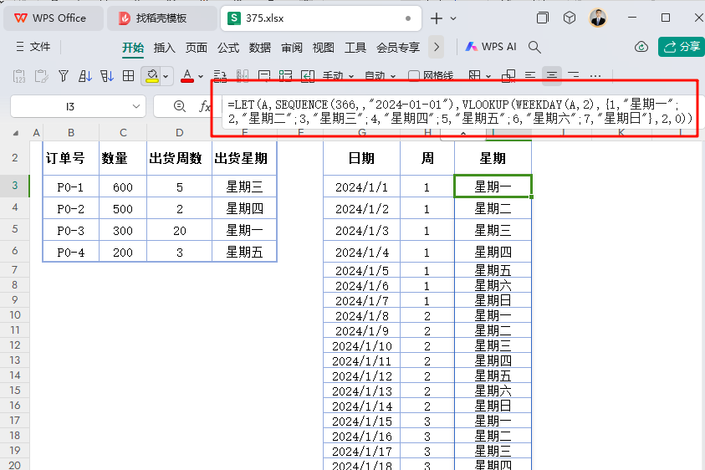Toggle the filter funnel icon

(64, 76)
